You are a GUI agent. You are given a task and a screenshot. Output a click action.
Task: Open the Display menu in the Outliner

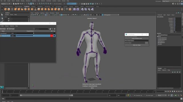click(x=7, y=15)
